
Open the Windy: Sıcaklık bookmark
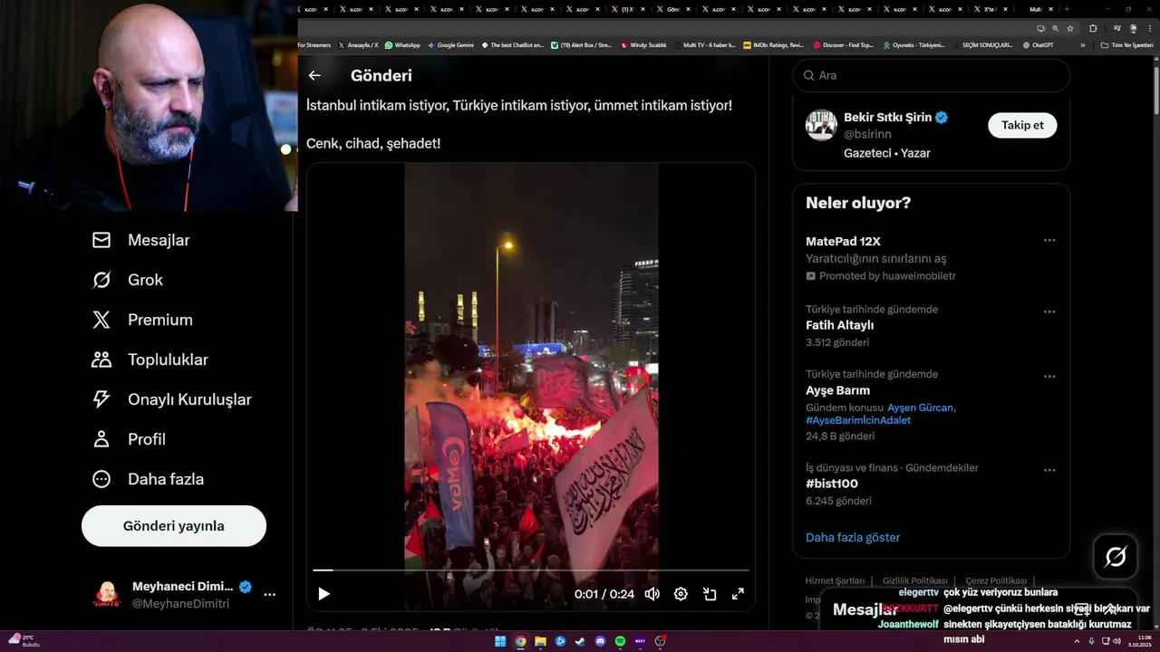[x=643, y=44]
